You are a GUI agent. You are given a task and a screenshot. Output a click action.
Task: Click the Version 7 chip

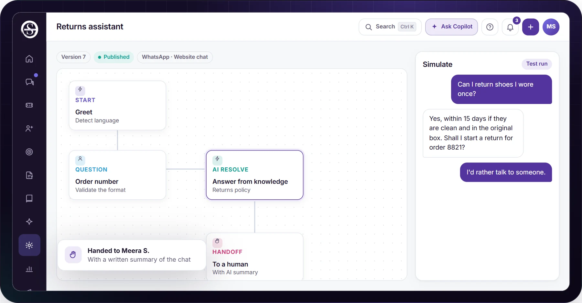click(x=73, y=57)
